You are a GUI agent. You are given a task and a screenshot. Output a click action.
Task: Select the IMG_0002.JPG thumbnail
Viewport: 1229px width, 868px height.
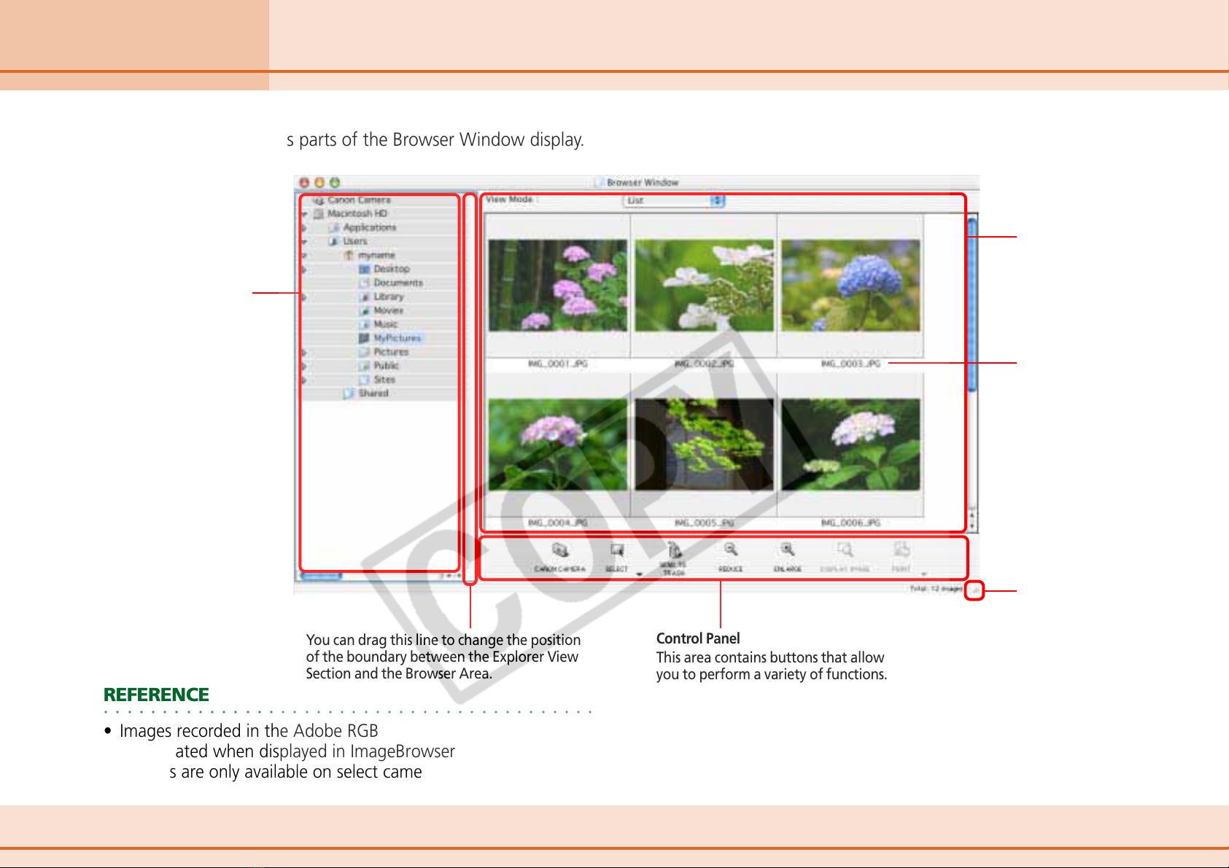coord(704,286)
